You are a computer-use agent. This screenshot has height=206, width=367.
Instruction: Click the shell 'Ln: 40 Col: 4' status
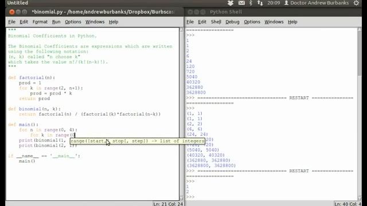click(348, 204)
